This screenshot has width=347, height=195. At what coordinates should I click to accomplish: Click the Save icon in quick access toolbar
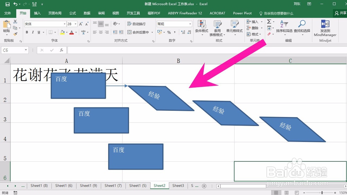[x=7, y=4]
